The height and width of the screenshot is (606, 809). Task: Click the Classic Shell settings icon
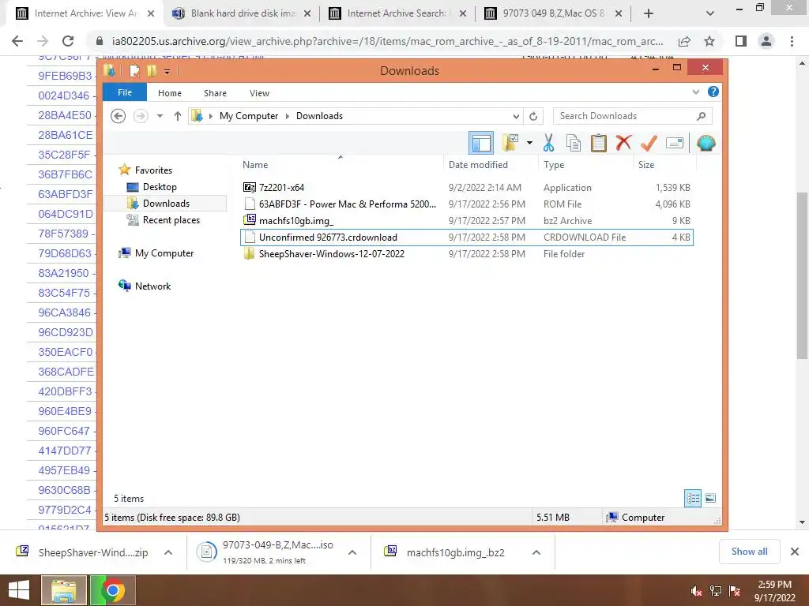pos(706,143)
